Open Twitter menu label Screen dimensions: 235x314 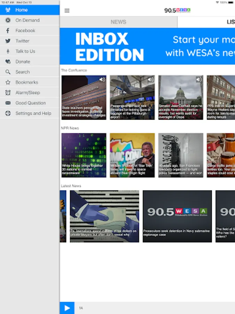click(x=22, y=41)
